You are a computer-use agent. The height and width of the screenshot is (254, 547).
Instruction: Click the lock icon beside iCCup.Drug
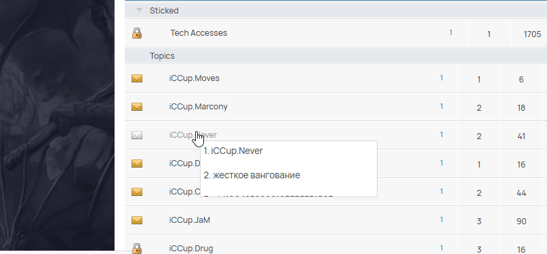click(137, 249)
